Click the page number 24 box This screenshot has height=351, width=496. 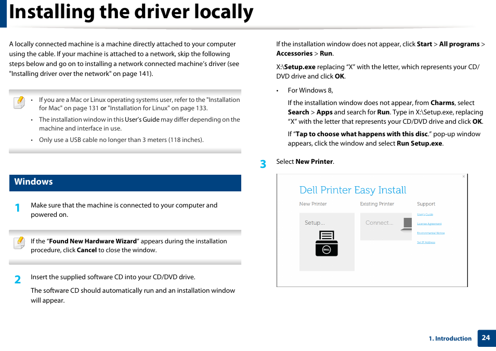486,339
